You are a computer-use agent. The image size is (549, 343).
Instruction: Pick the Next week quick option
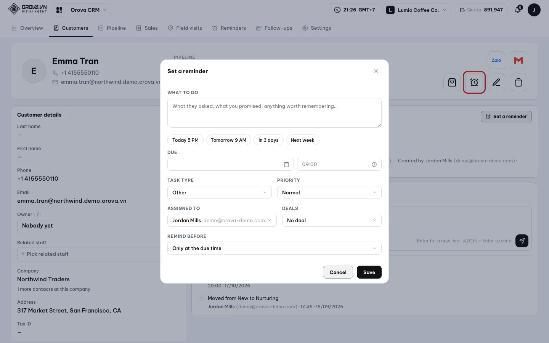point(302,140)
